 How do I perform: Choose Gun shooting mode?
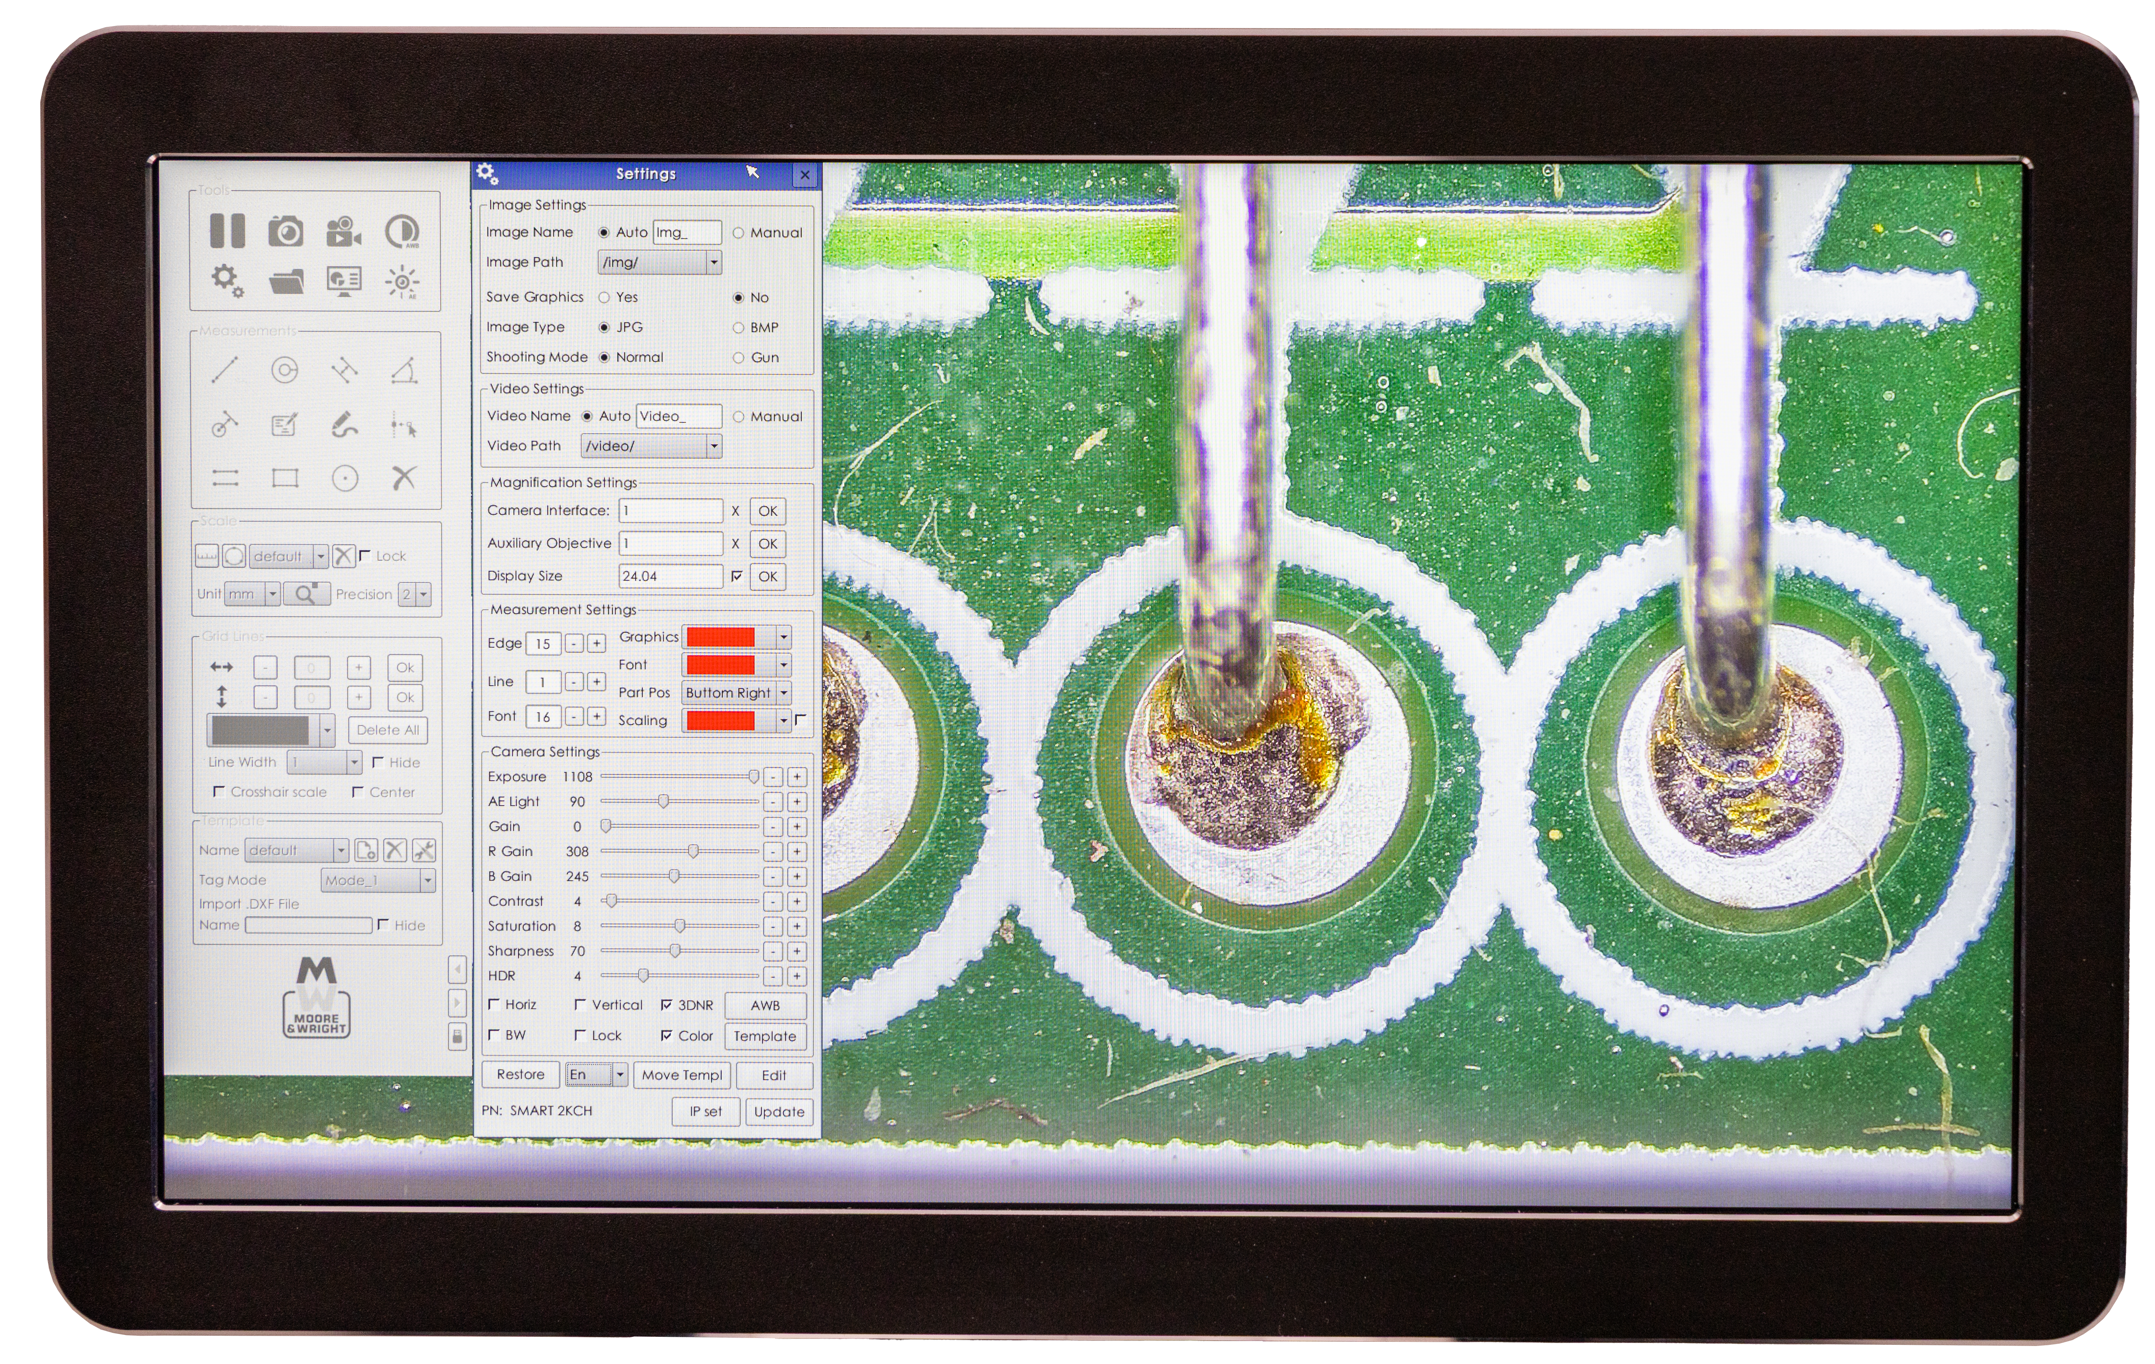tap(738, 358)
